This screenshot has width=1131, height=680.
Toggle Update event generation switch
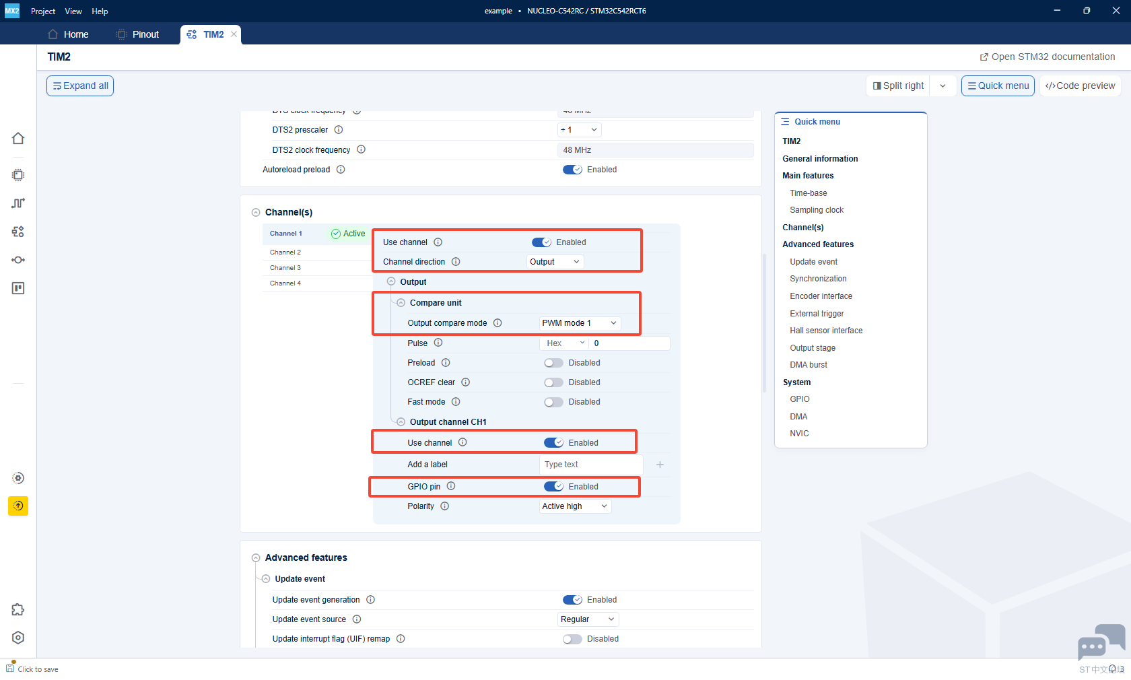572,600
